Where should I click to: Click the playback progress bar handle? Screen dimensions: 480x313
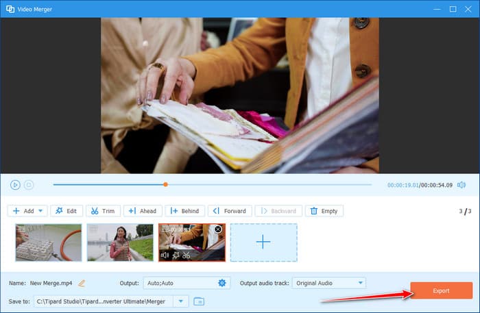coord(165,184)
